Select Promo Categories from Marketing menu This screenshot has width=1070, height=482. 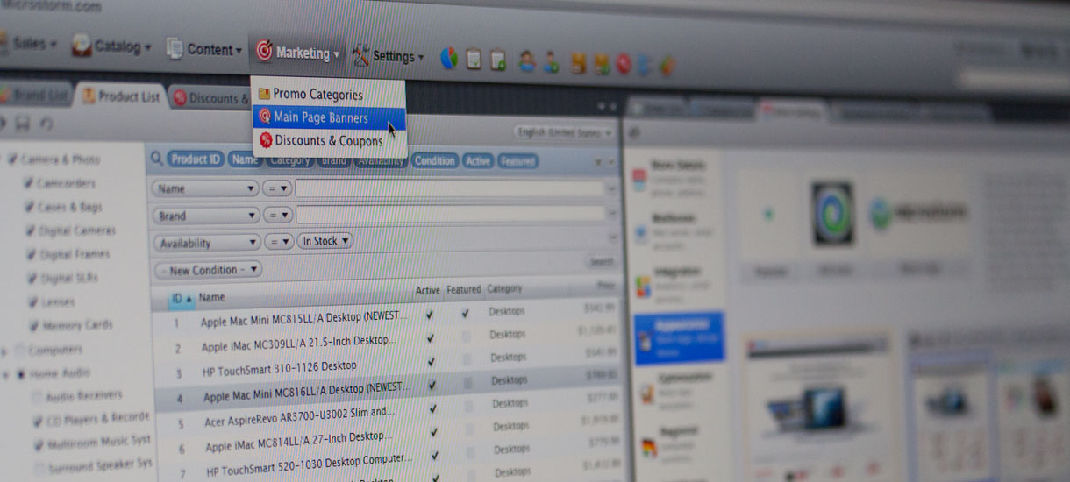[x=328, y=94]
